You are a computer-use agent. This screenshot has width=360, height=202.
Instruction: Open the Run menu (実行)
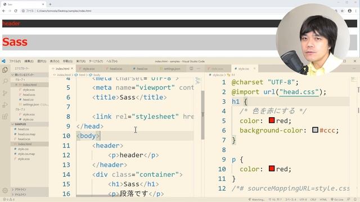(81, 61)
